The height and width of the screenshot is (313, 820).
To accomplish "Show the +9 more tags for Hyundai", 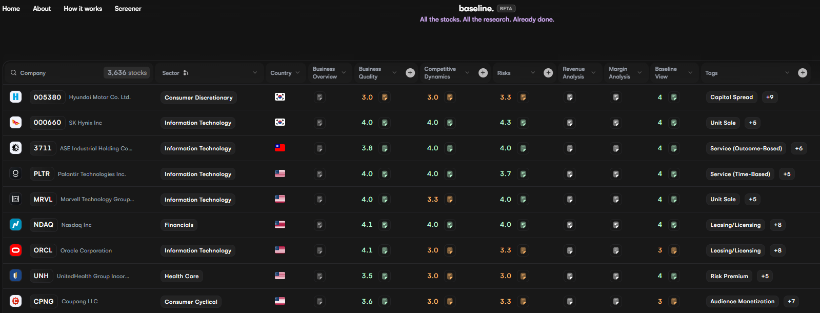I will coord(770,97).
